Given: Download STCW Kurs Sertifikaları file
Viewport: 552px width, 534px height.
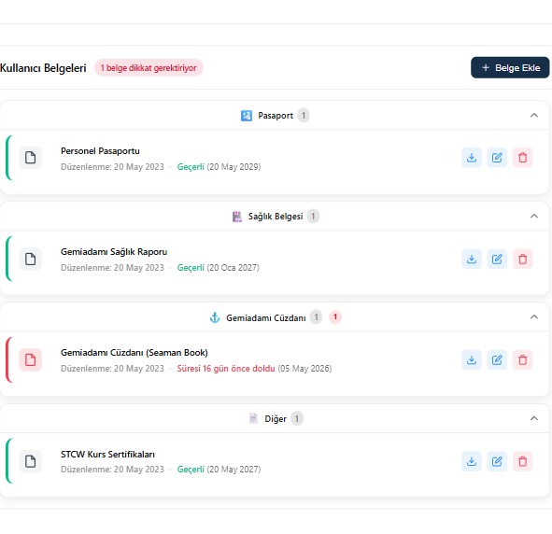Looking at the screenshot, I should [472, 461].
